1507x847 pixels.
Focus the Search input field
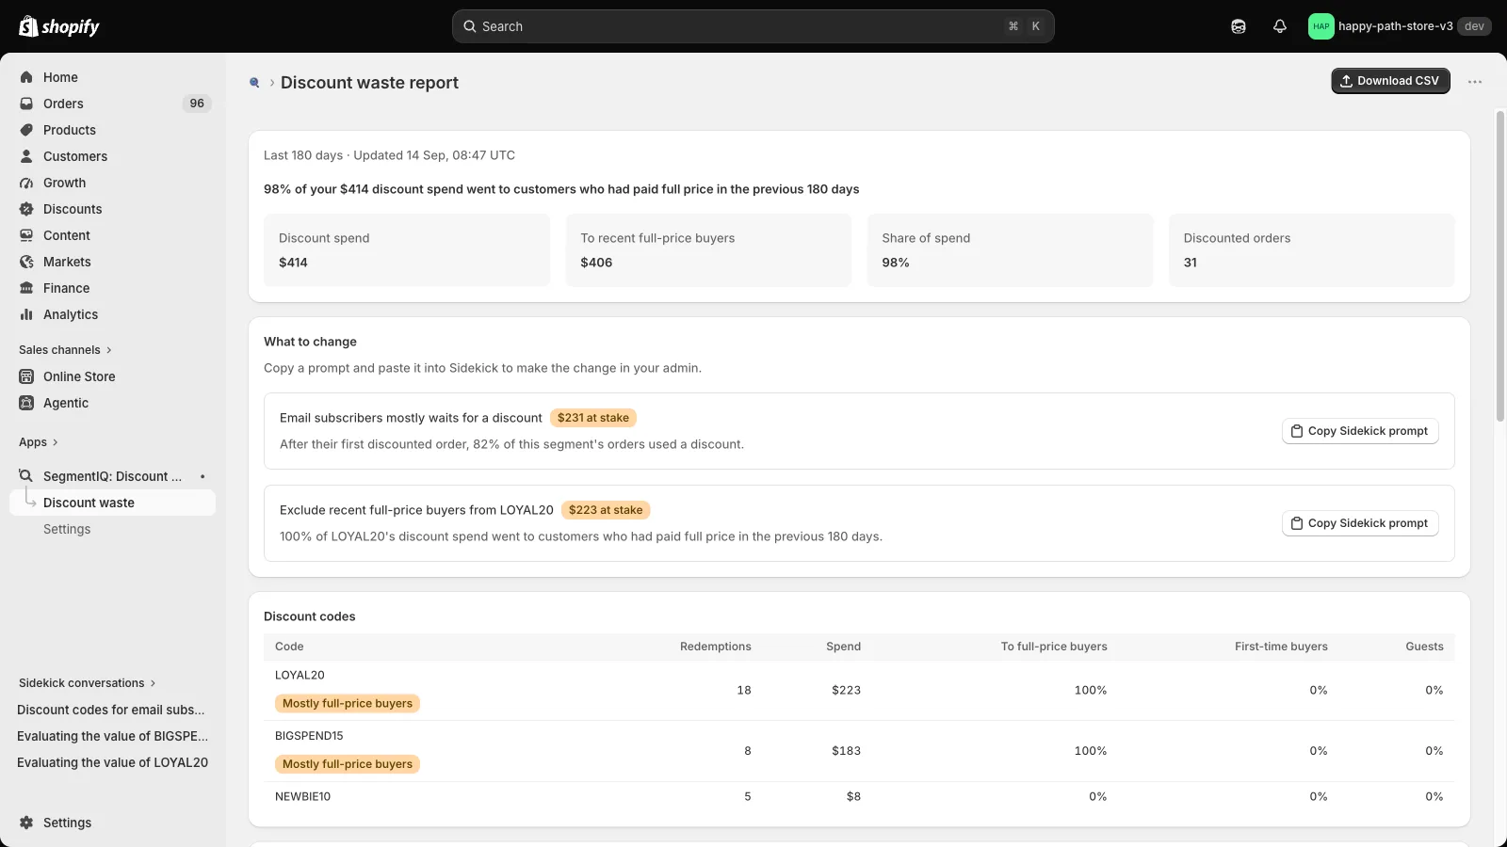pos(753,26)
